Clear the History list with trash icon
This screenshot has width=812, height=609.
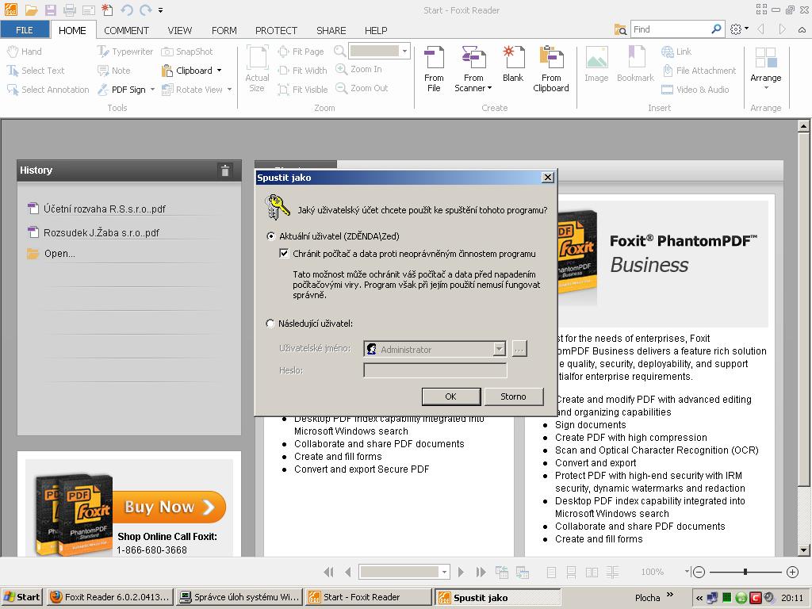click(224, 170)
